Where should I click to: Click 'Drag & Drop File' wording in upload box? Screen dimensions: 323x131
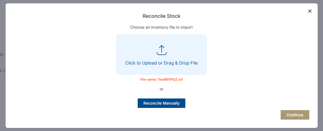[x=181, y=63]
